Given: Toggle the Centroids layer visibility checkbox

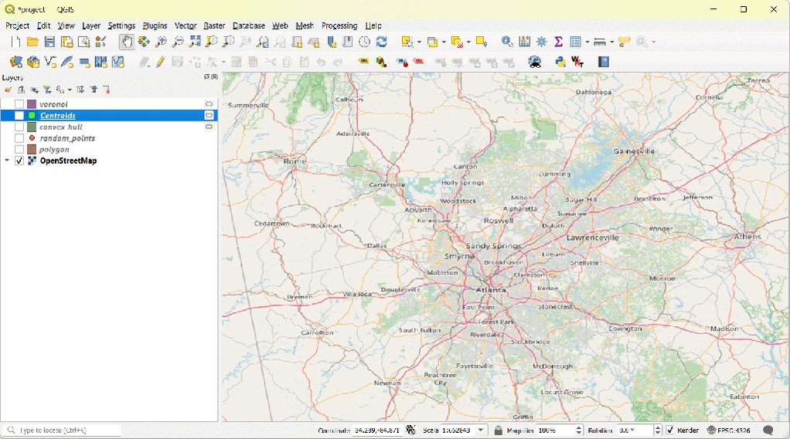Looking at the screenshot, I should pyautogui.click(x=19, y=115).
